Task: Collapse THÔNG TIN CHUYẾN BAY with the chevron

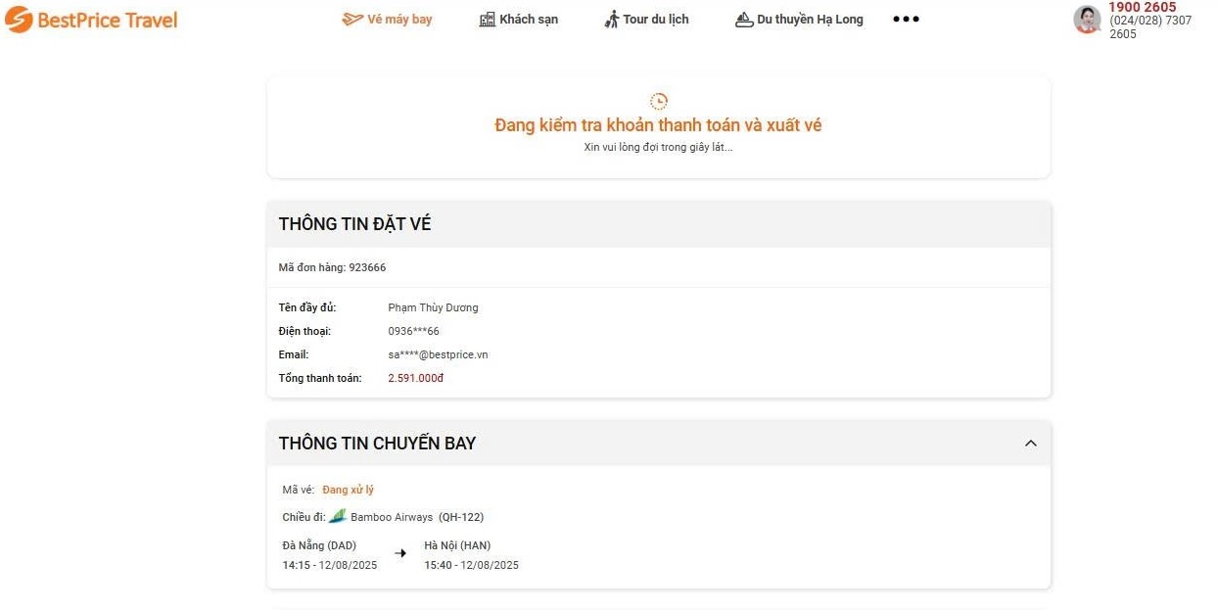Action: pyautogui.click(x=1030, y=443)
